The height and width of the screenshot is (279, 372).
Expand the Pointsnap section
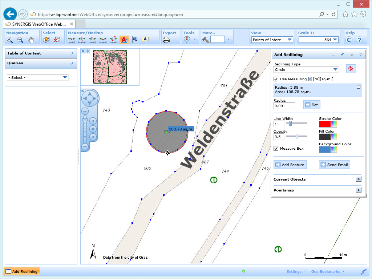pos(358,190)
